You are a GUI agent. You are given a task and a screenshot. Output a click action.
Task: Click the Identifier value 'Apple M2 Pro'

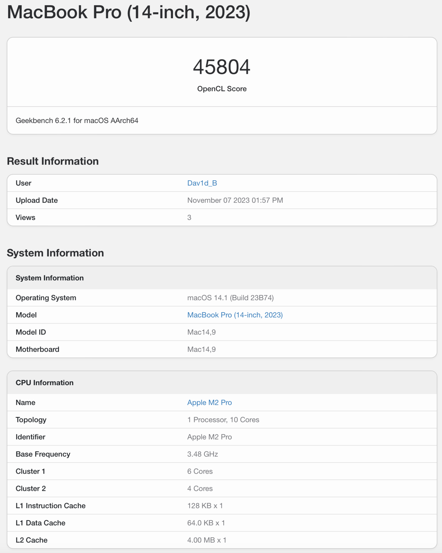point(210,437)
